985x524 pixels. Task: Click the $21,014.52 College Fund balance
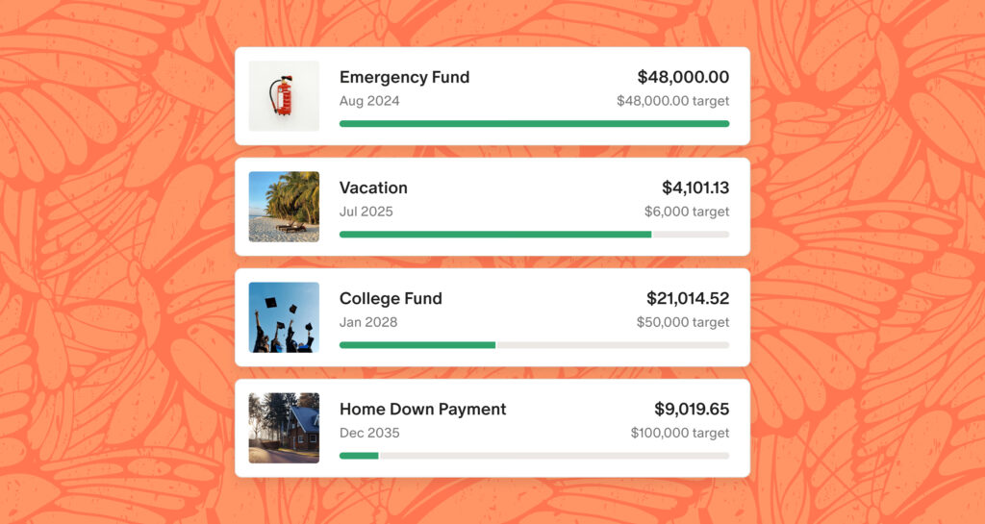coord(687,298)
